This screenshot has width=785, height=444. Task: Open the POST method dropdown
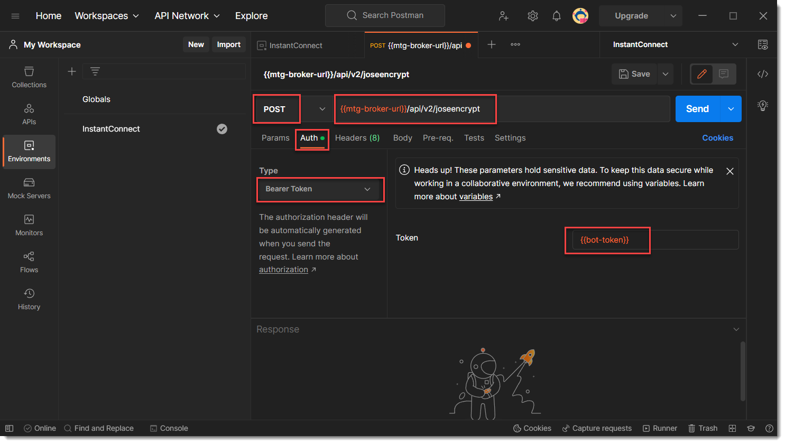[x=293, y=109]
